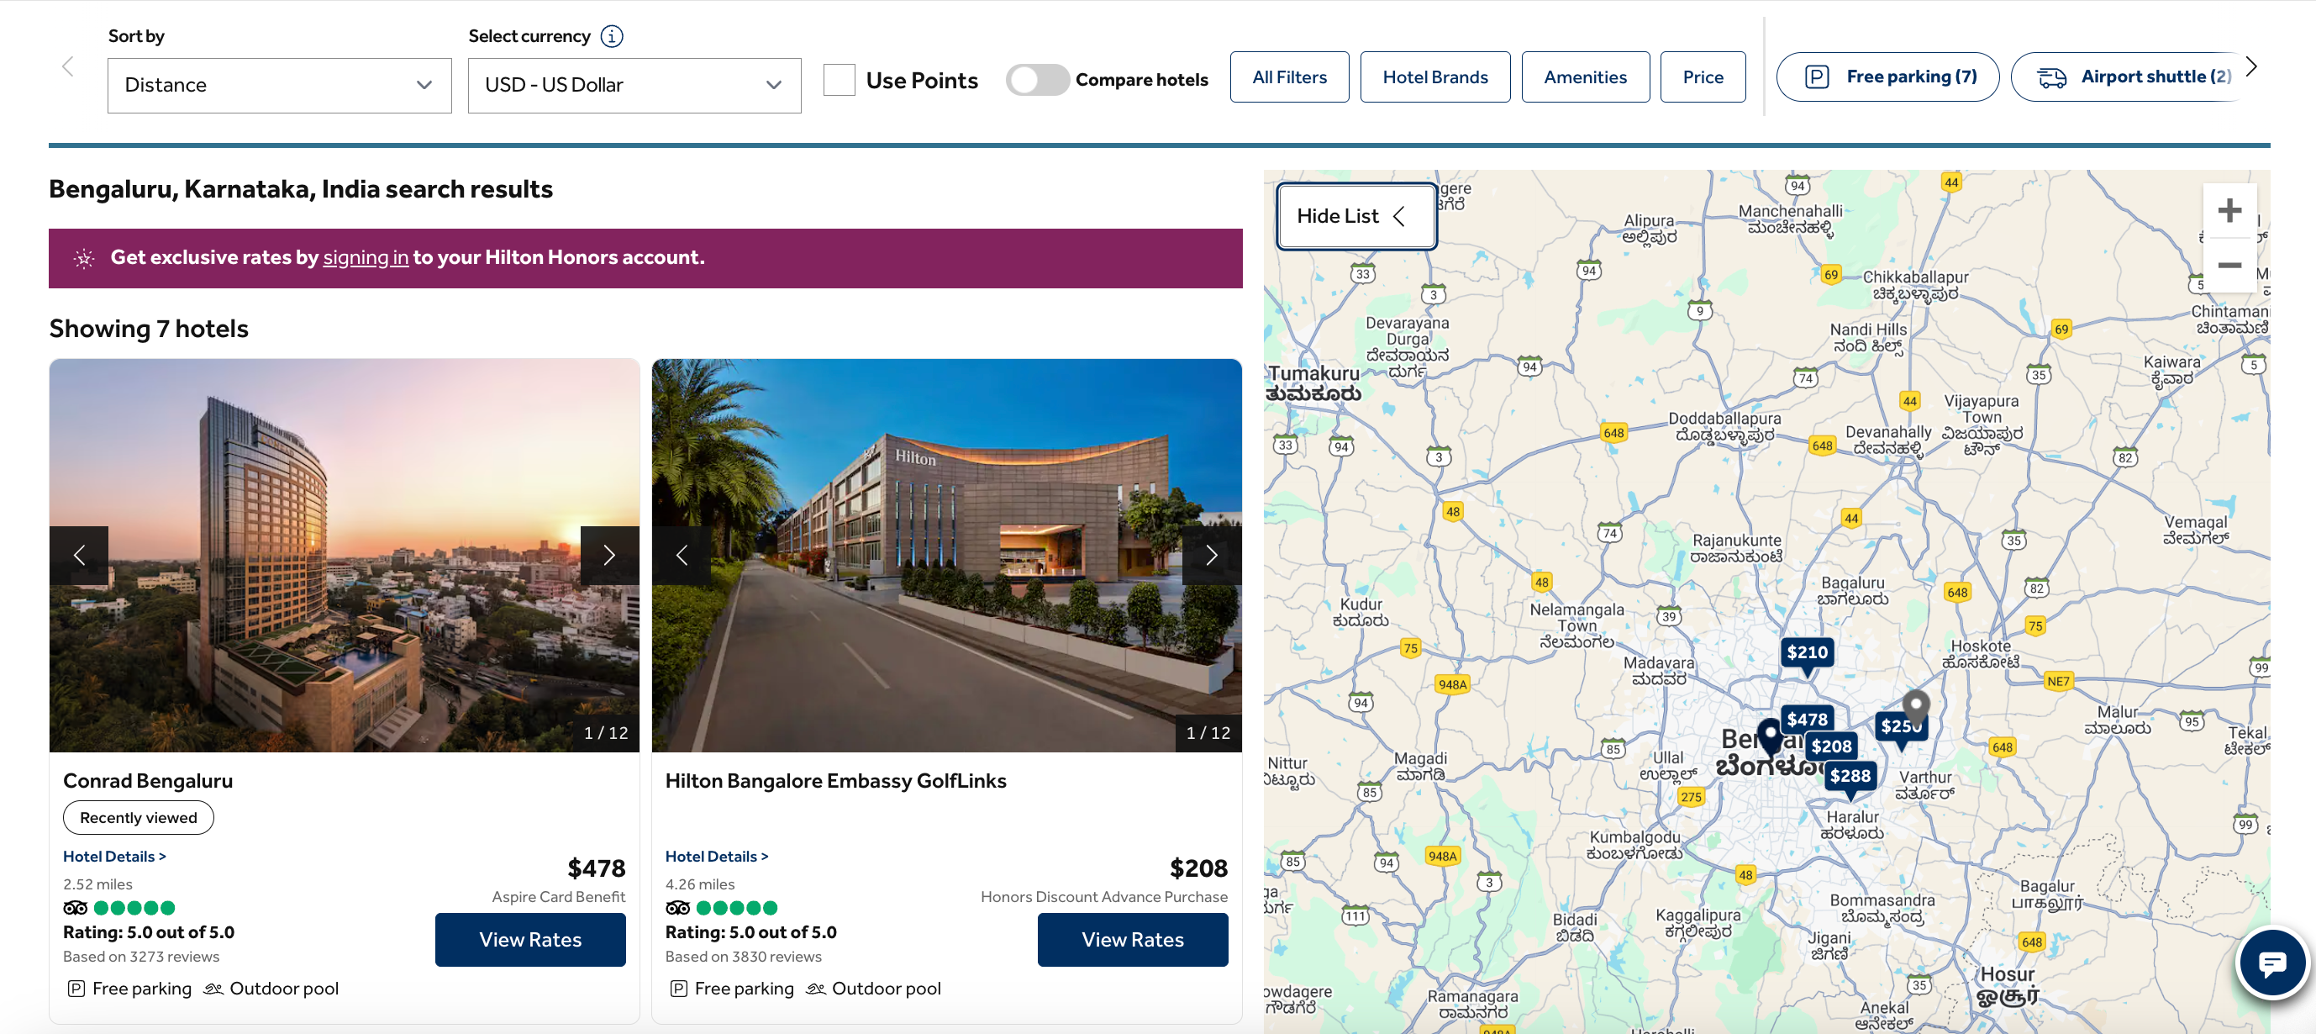
Task: Open the USD currency dropdown
Action: 634,85
